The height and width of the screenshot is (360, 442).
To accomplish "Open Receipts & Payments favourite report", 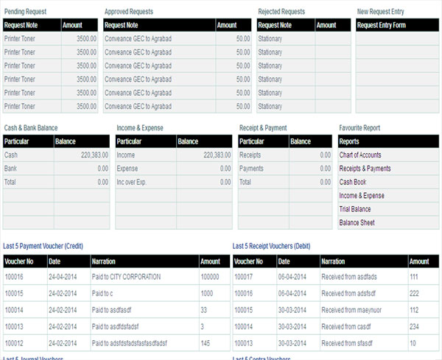I will (365, 169).
